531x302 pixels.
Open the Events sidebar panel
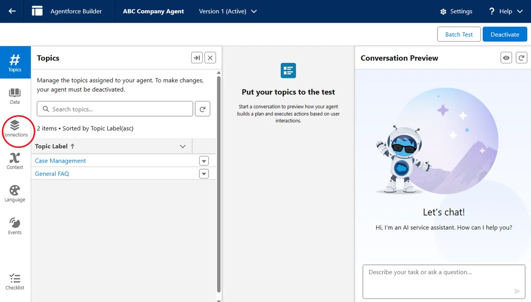[15, 226]
